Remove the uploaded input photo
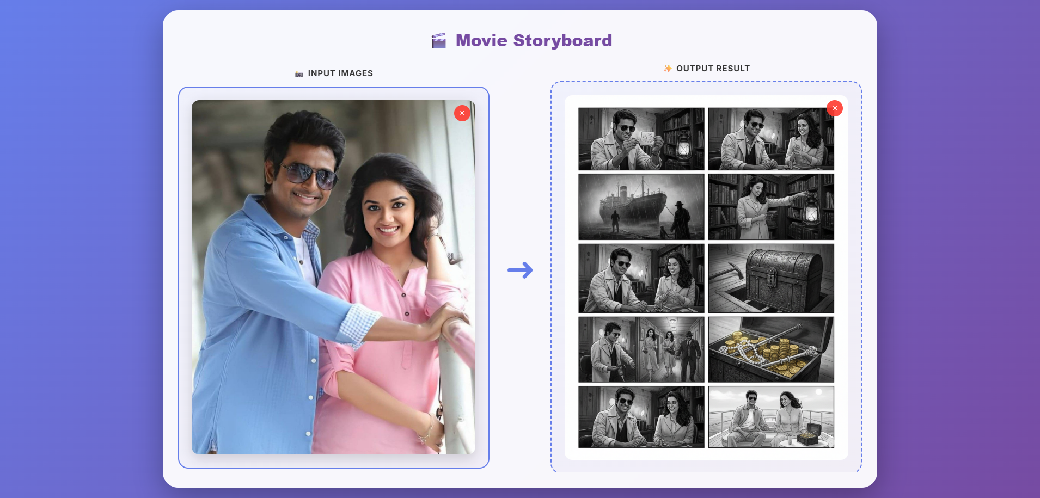 (462, 113)
